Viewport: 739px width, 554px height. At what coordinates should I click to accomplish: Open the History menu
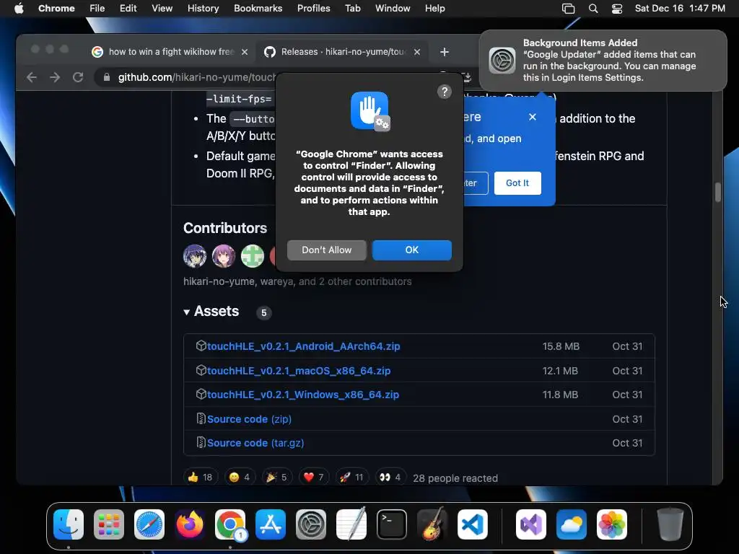click(x=203, y=9)
